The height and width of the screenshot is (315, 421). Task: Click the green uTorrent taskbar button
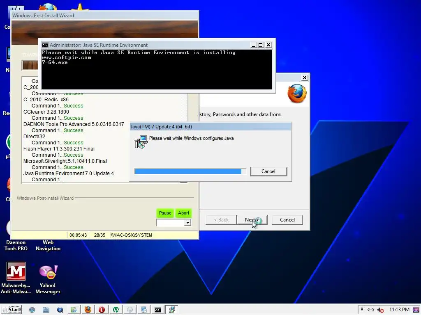pos(116,310)
